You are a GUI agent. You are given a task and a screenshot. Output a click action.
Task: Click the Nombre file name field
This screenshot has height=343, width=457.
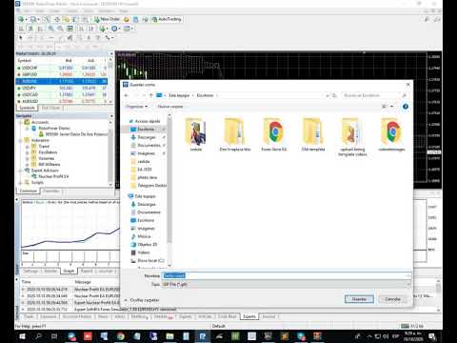[x=287, y=275]
